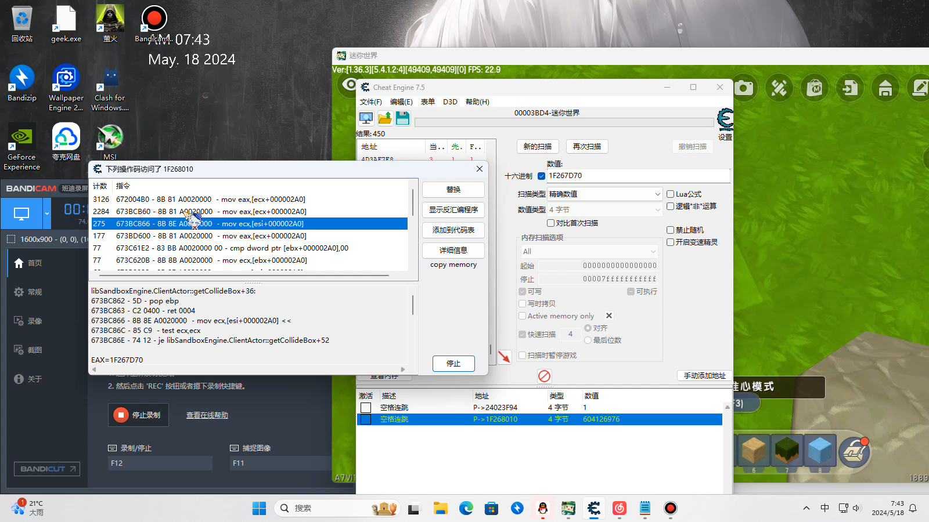The image size is (929, 522).
Task: Open the 文件(F) menu in Cheat Engine
Action: pos(370,102)
